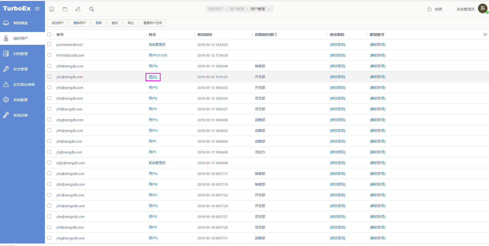Image resolution: width=489 pixels, height=246 pixels.
Task: Click 解锁账号 link for yhb@zengdb.com
Action: 377,66
